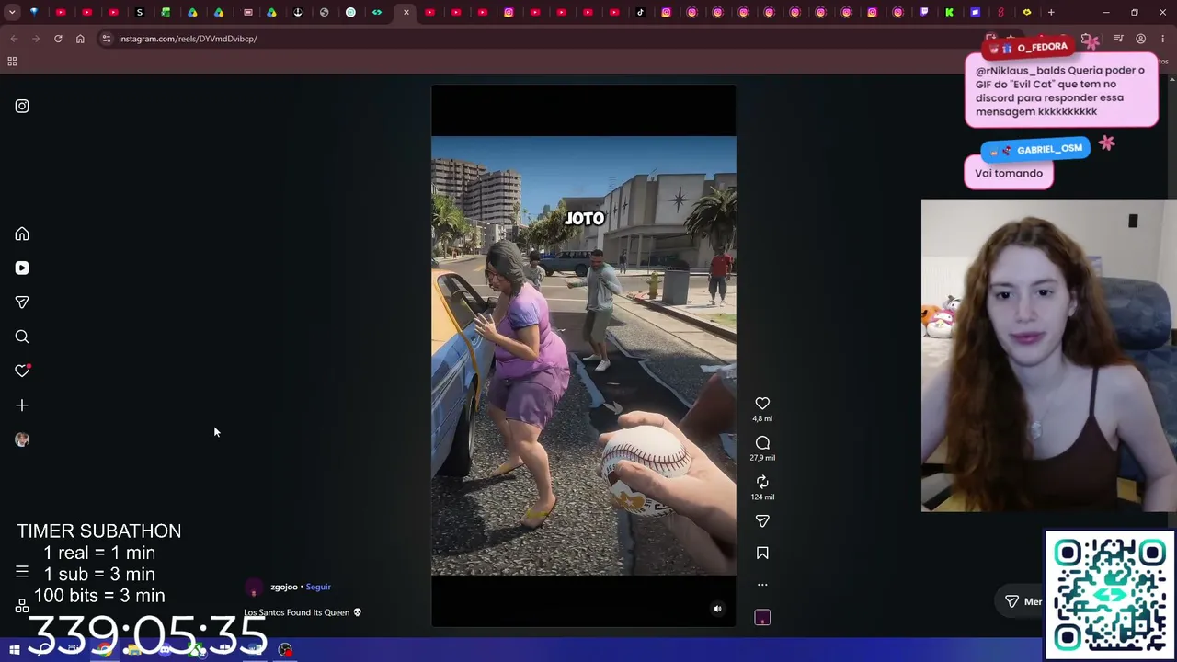Like the reel with the heart icon

point(762,404)
